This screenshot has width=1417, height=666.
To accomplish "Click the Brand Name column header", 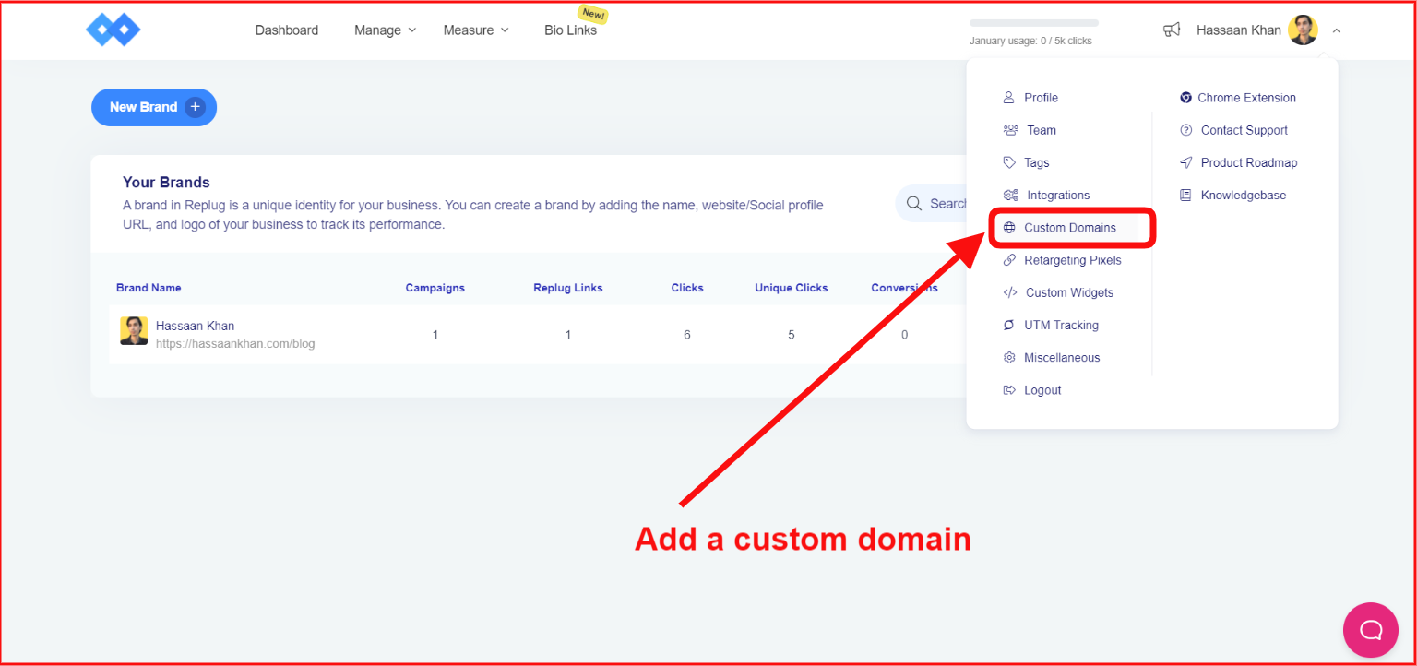I will coord(149,288).
